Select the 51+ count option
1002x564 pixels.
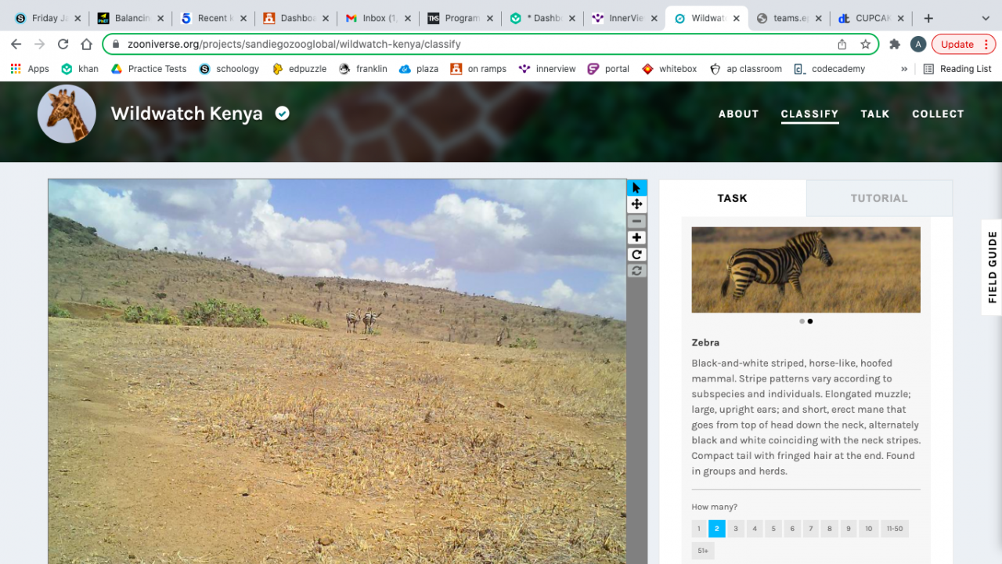point(703,551)
